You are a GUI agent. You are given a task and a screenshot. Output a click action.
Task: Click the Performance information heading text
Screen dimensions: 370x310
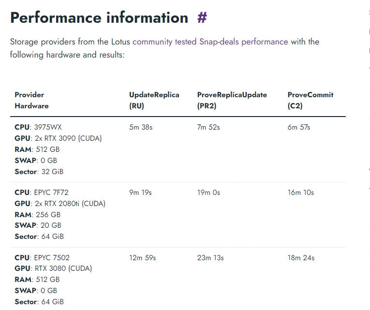coord(99,18)
